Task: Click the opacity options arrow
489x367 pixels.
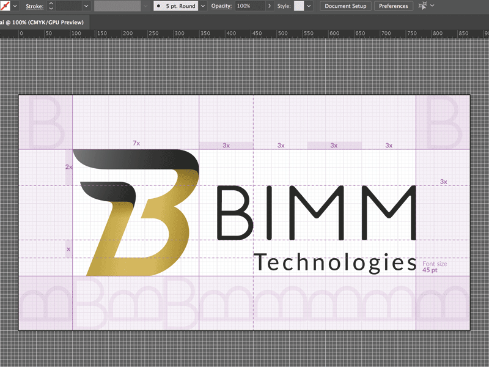Action: pos(270,6)
